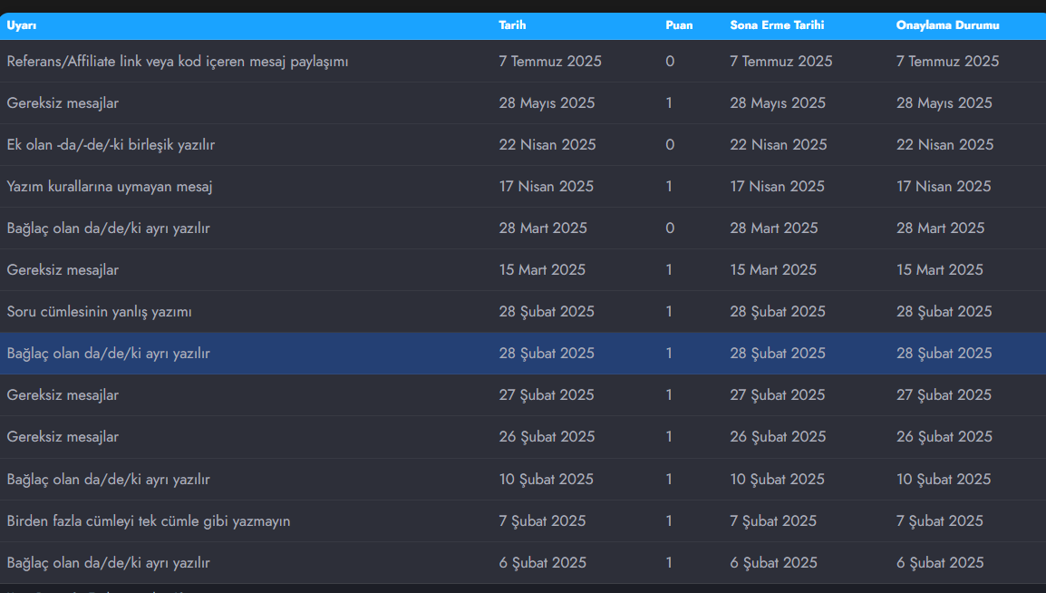
Task: Click 22 Nisan 2025 under Onaylama Durumu
Action: pos(945,145)
